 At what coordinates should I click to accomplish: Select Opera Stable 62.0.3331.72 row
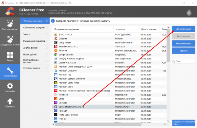click(109, 107)
